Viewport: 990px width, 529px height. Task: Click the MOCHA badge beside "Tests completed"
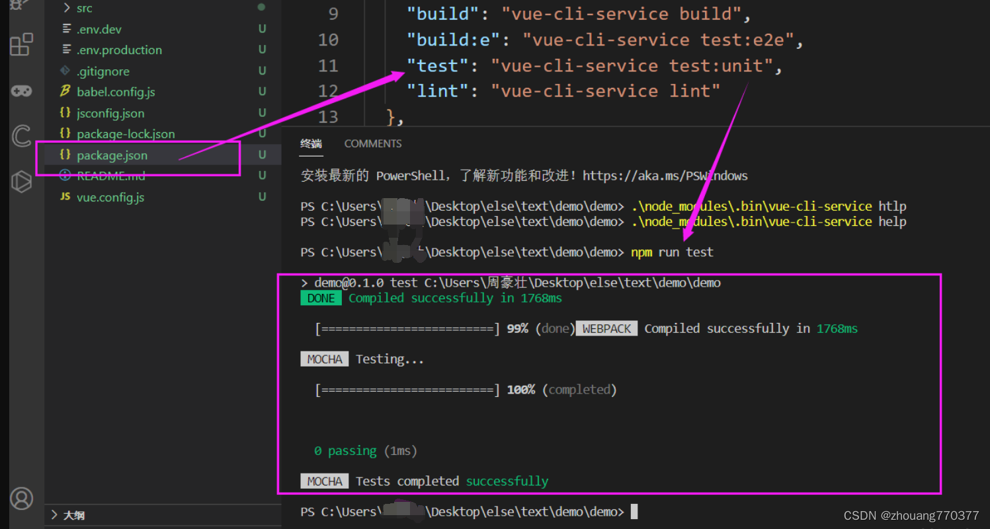click(325, 481)
